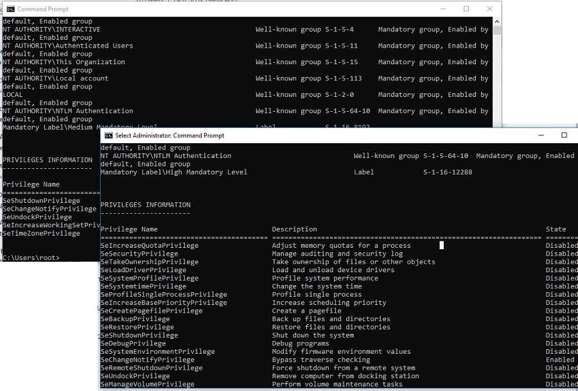Maximize the Administrator Command Prompt window
The width and height of the screenshot is (578, 391).
[x=564, y=135]
